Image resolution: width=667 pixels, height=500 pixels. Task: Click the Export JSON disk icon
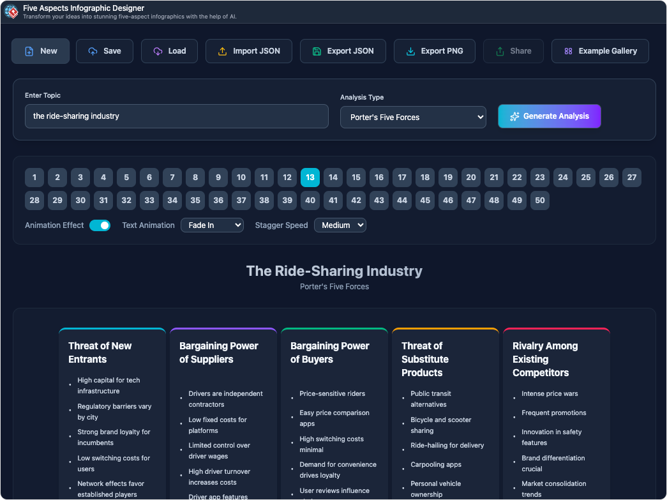point(317,51)
